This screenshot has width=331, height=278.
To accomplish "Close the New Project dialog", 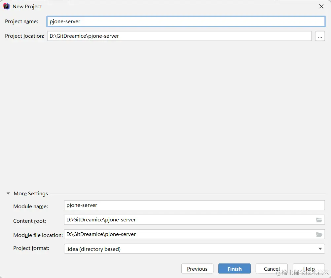I will 321,6.
